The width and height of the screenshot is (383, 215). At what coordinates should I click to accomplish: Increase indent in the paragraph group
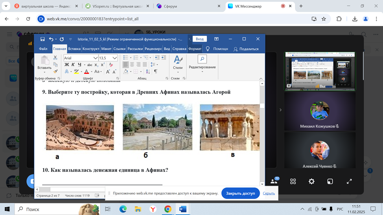point(164,58)
